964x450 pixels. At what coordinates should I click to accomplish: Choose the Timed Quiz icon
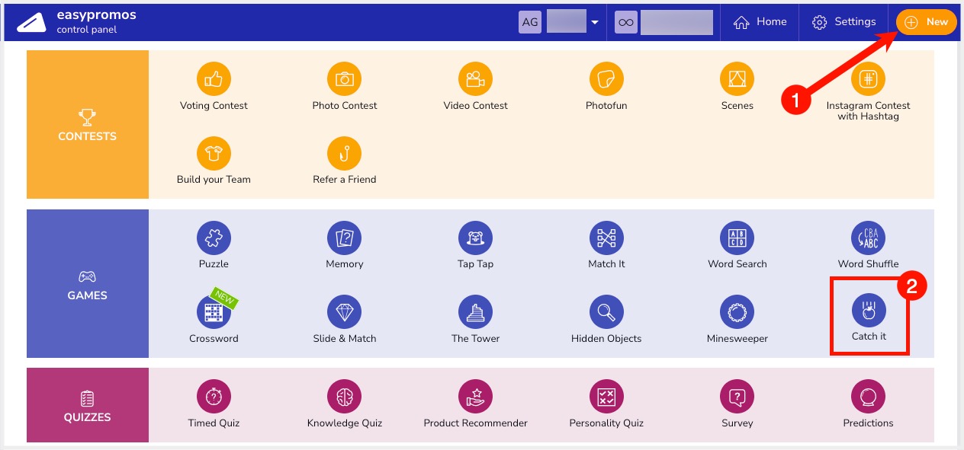point(214,397)
